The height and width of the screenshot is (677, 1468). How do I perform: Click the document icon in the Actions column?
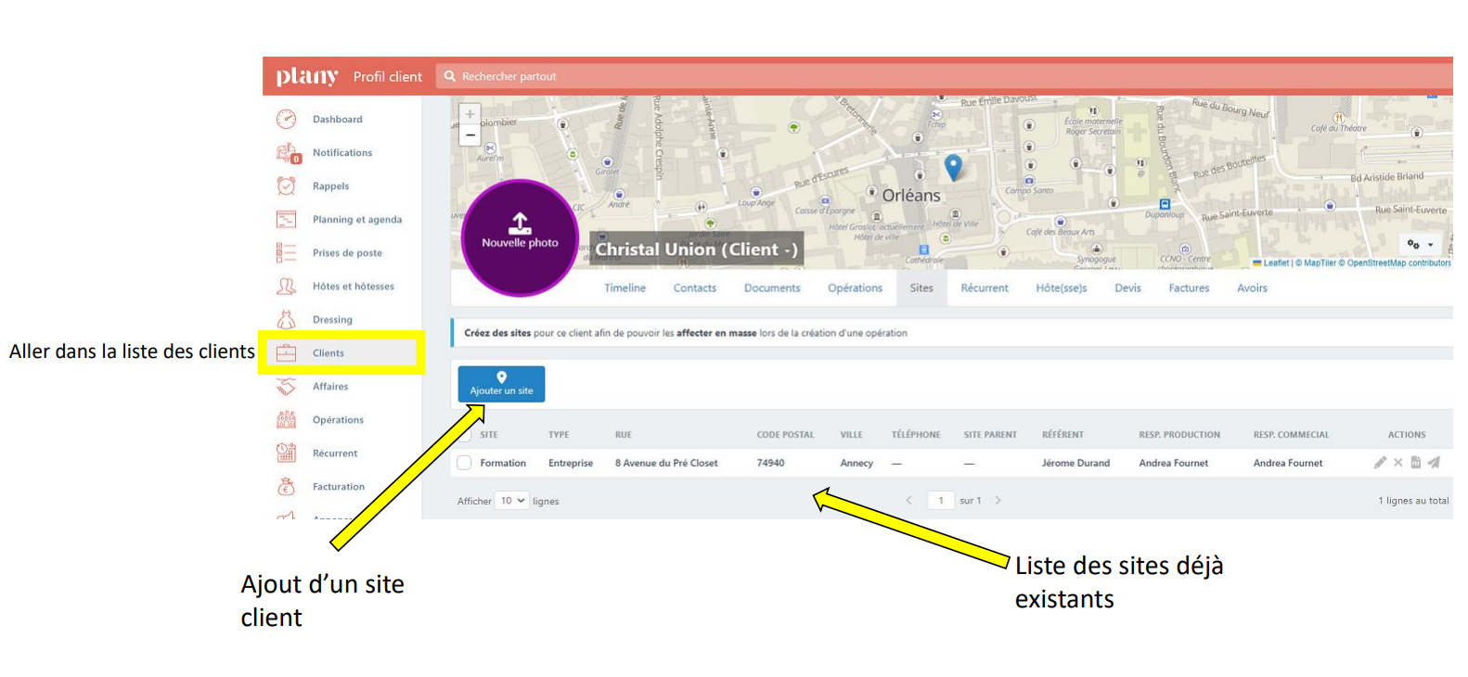[1415, 462]
